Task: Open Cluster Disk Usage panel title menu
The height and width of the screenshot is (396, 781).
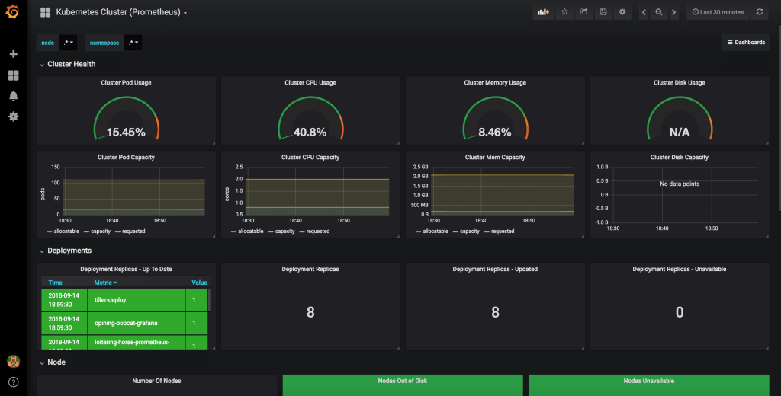Action: (680, 82)
